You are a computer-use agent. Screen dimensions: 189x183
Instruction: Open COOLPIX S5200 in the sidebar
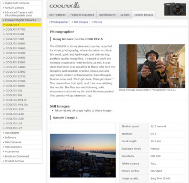(x=22, y=62)
